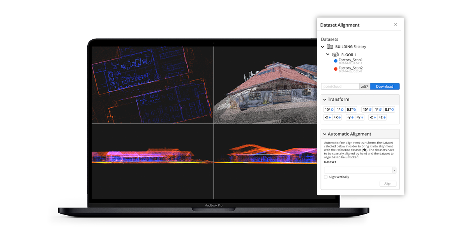Enable Align vertically checkbox
Viewport: 456px width, 234px height.
pyautogui.click(x=326, y=177)
